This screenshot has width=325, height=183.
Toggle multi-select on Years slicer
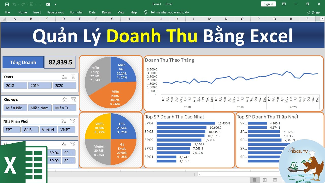(65, 77)
